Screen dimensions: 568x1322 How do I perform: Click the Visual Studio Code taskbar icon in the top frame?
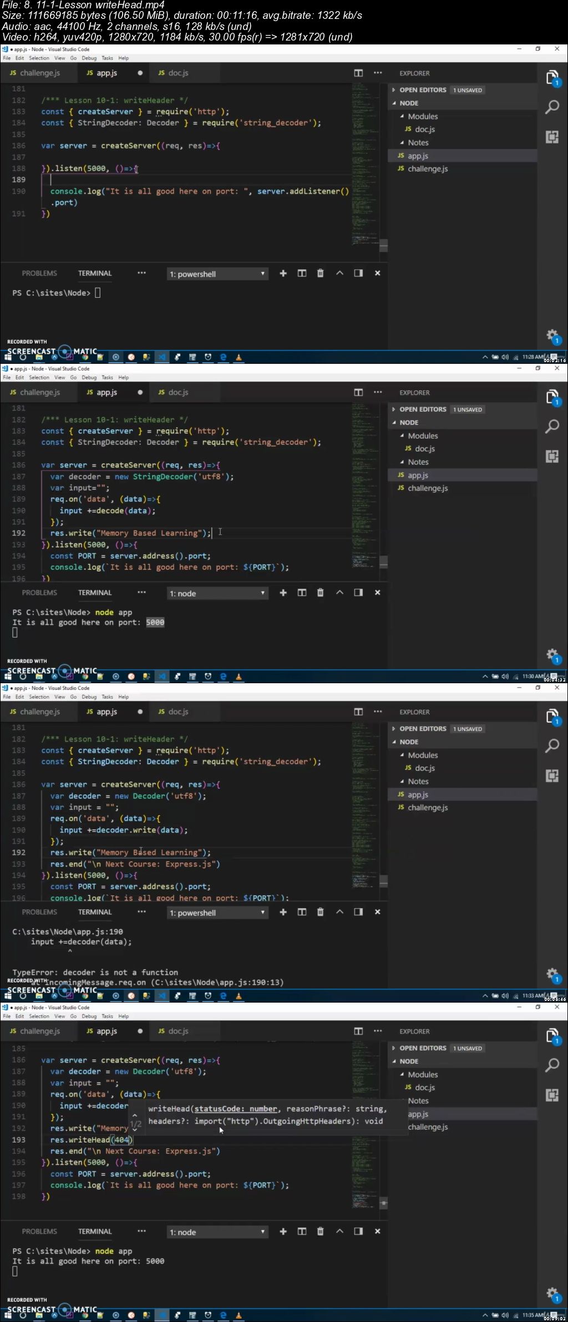162,357
